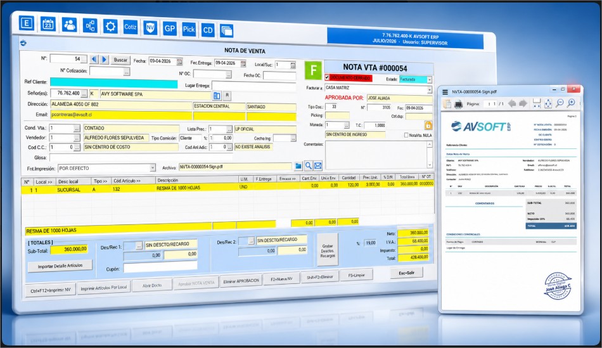Open the Fecha calendar picker icon
The height and width of the screenshot is (348, 602).
pyautogui.click(x=179, y=61)
